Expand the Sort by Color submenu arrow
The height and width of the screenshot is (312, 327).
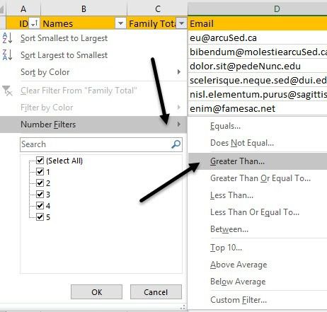point(179,72)
